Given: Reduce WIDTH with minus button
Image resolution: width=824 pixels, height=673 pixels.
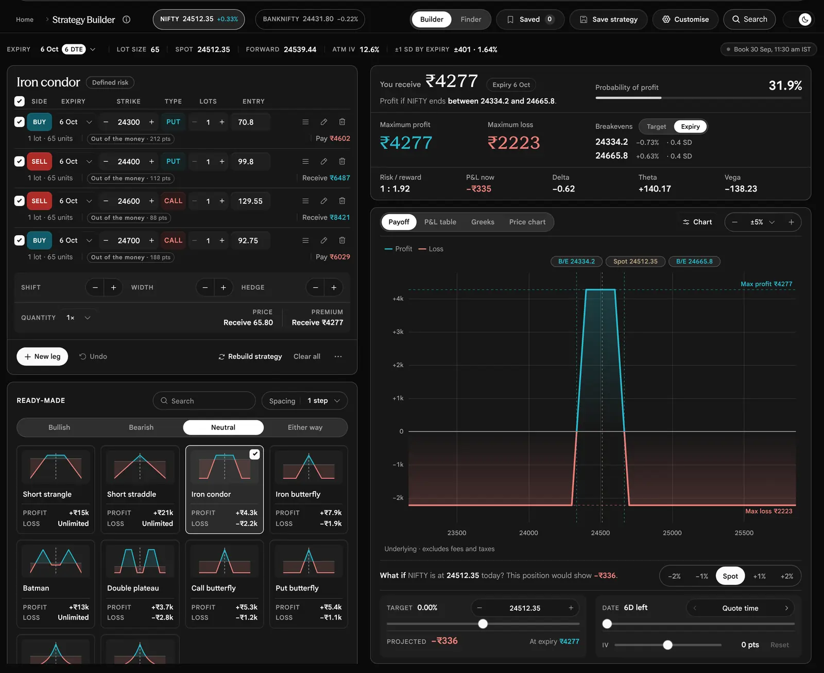Looking at the screenshot, I should point(205,287).
